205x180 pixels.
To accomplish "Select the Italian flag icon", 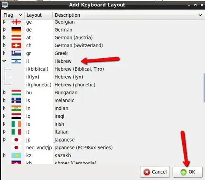I will tap(16, 132).
